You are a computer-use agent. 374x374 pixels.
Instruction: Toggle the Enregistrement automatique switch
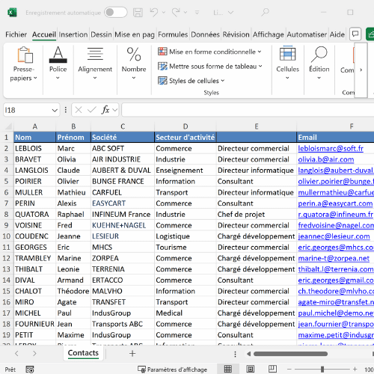[x=116, y=12]
